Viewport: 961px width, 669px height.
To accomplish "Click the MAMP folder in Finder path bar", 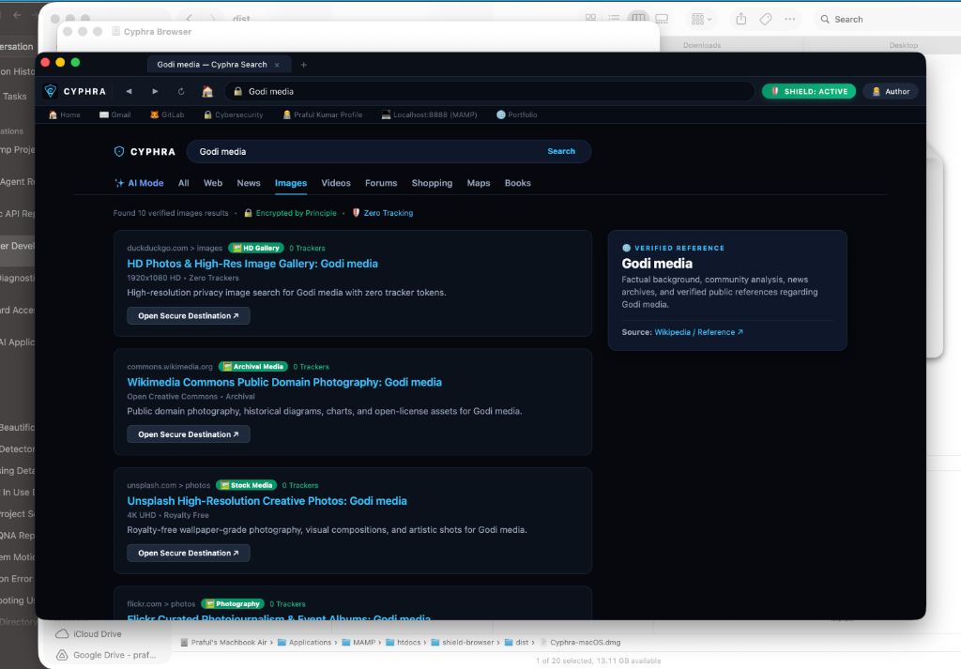I will [x=358, y=643].
